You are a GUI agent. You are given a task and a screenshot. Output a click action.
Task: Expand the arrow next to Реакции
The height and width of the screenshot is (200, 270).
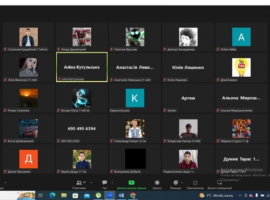pyautogui.click(x=182, y=183)
